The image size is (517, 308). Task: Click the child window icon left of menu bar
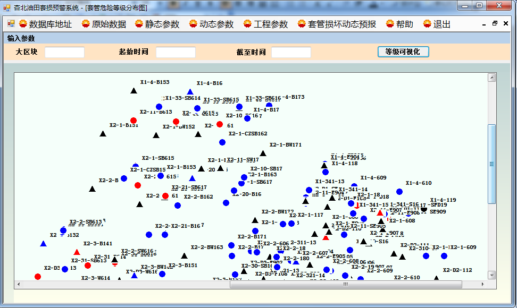coord(11,24)
